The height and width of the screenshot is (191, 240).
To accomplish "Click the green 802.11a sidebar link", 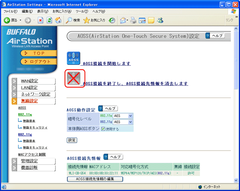I will coord(25,115).
